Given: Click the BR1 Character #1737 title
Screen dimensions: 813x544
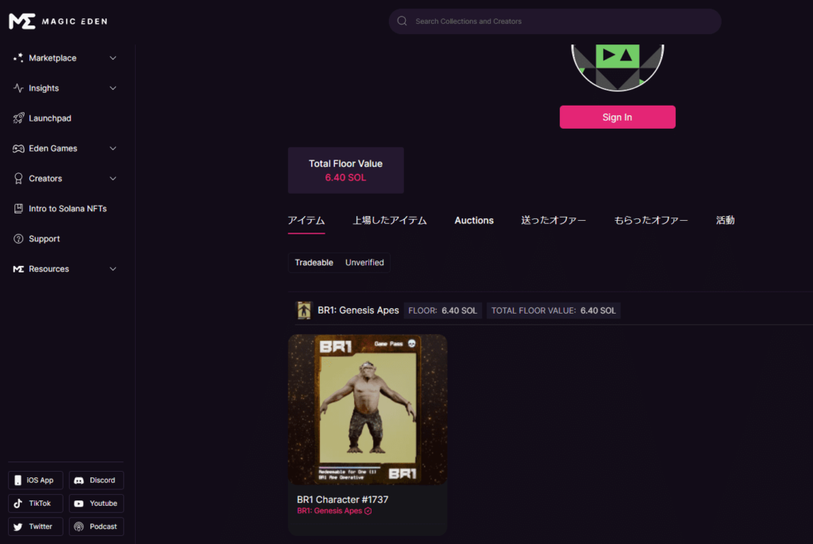Looking at the screenshot, I should point(342,500).
